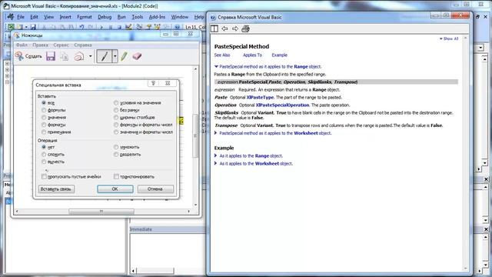Open the Add-Ins menu
The image size is (492, 277).
[x=157, y=17]
